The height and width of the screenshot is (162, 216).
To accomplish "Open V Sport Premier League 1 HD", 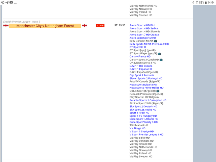I will 146,135.
